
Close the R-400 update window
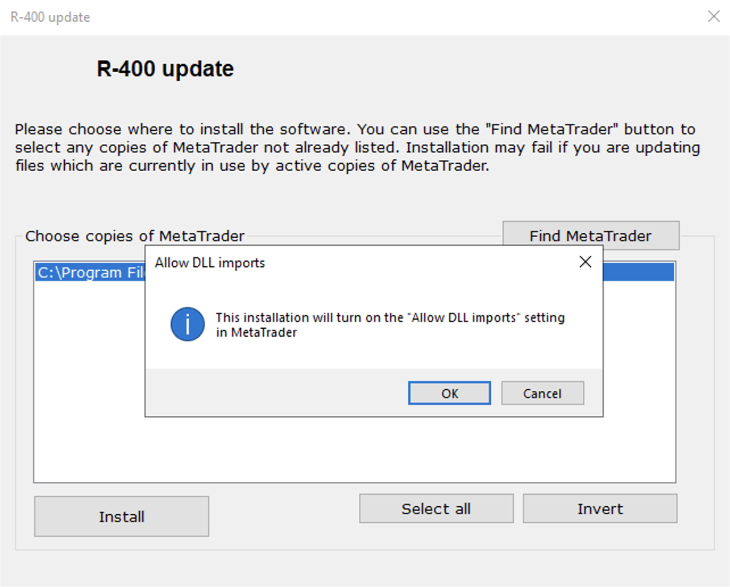(714, 16)
